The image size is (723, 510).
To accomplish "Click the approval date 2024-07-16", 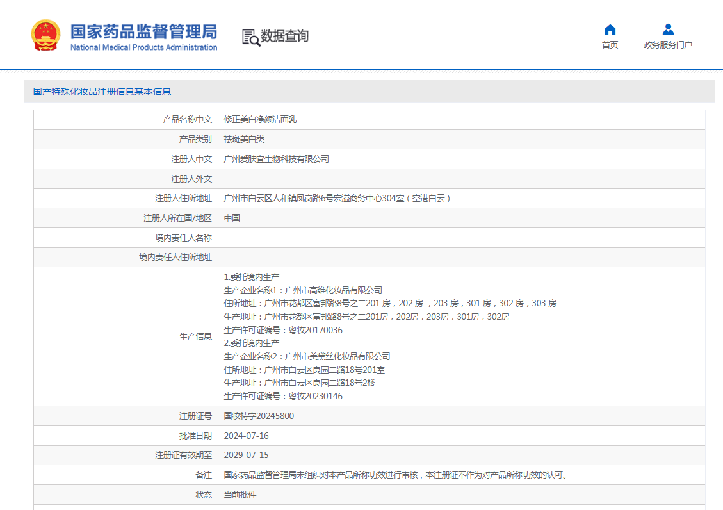I will (x=246, y=436).
